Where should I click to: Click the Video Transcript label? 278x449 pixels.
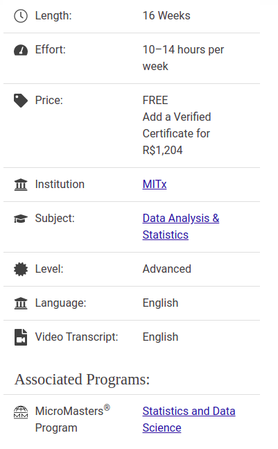(x=76, y=337)
